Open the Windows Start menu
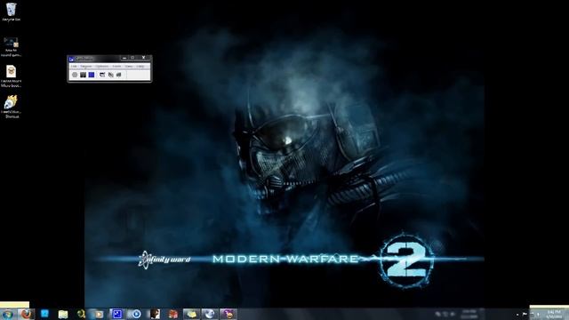The width and height of the screenshot is (569, 320). [8, 314]
